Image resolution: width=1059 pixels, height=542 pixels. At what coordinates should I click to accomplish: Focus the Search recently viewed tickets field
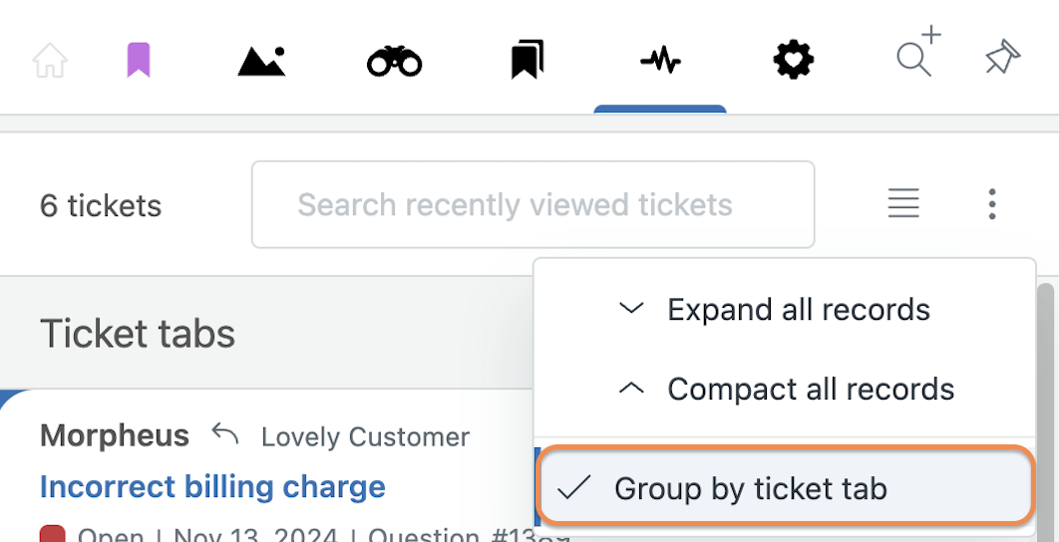tap(532, 204)
